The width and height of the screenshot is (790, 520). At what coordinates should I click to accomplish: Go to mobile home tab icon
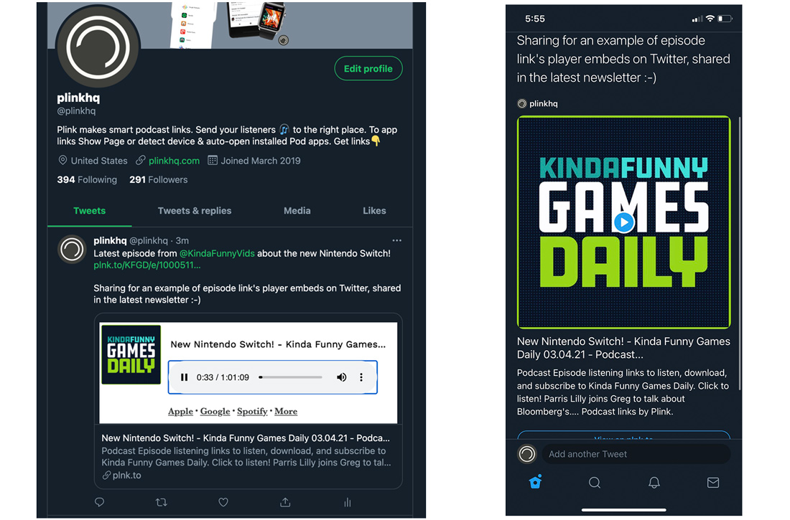(536, 482)
